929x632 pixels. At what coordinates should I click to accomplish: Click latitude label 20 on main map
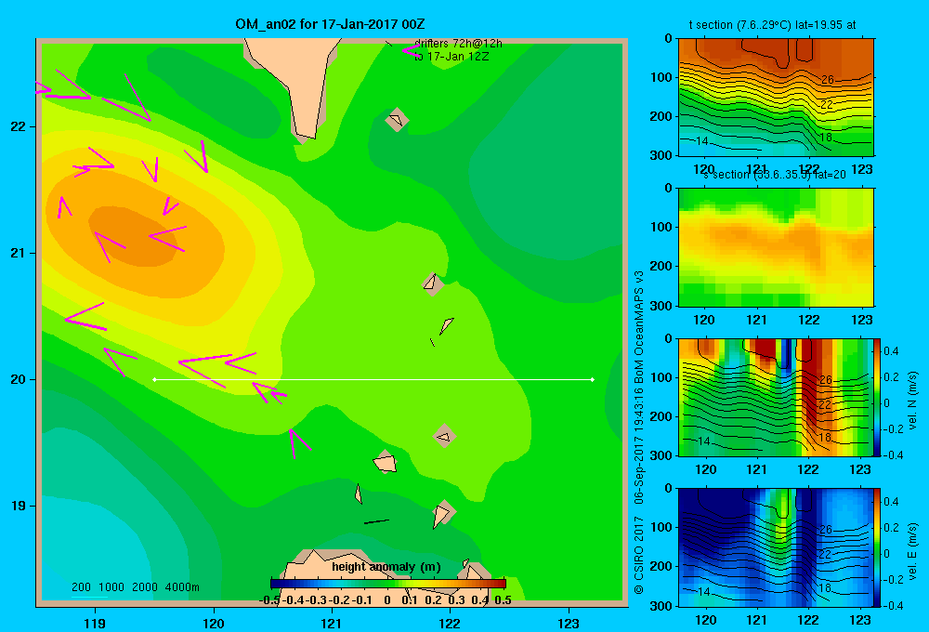click(x=19, y=379)
